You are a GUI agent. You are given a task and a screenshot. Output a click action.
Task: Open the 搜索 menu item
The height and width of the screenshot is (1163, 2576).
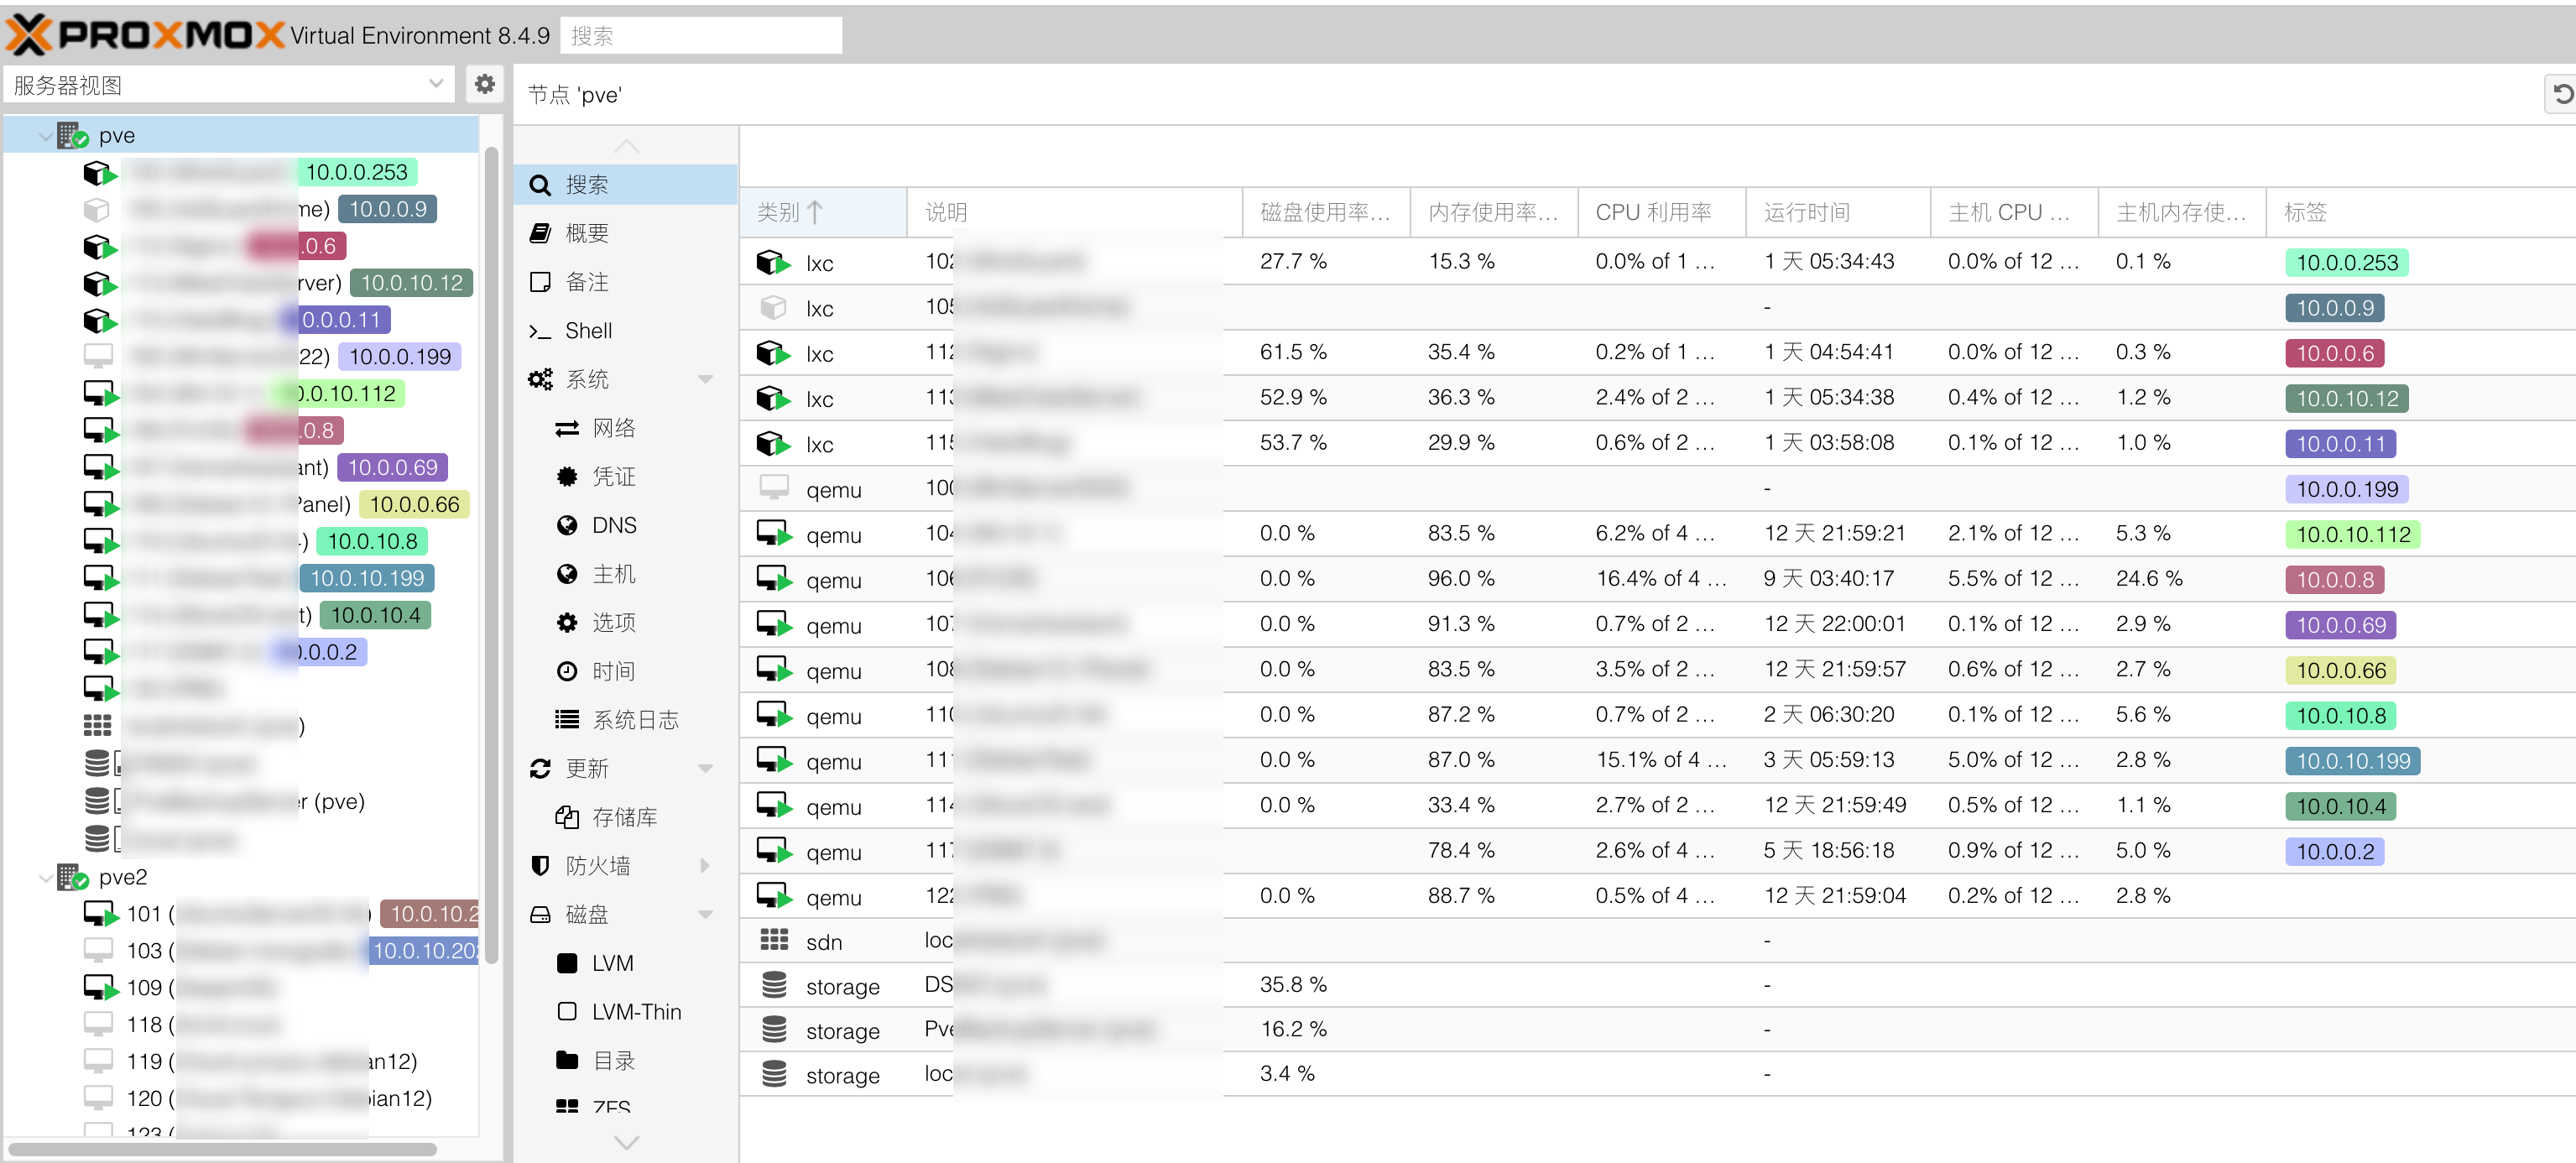[x=626, y=185]
